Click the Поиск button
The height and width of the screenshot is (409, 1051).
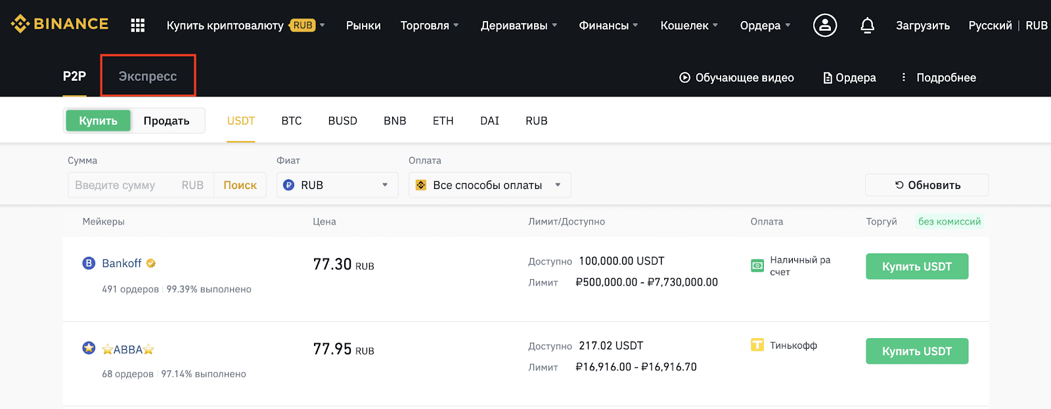[240, 185]
